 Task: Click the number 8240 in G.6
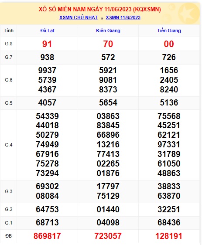[x=169, y=89]
